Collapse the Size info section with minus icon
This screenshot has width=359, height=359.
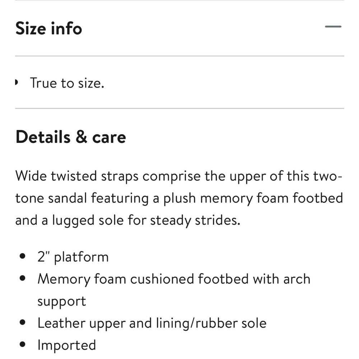click(333, 27)
